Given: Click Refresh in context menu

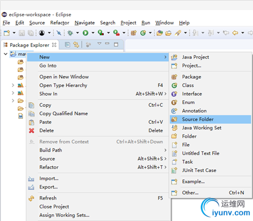Looking at the screenshot, I should point(98,198).
